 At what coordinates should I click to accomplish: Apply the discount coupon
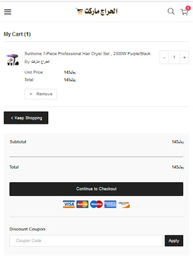point(174,240)
